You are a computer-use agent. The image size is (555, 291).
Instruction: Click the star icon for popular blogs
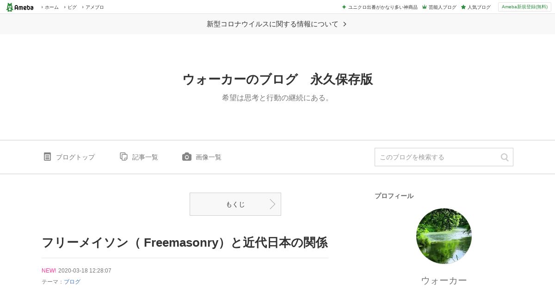point(463,7)
